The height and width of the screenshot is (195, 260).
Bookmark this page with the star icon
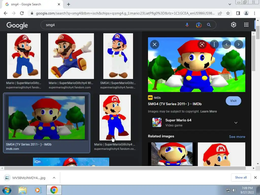[x=228, y=13]
